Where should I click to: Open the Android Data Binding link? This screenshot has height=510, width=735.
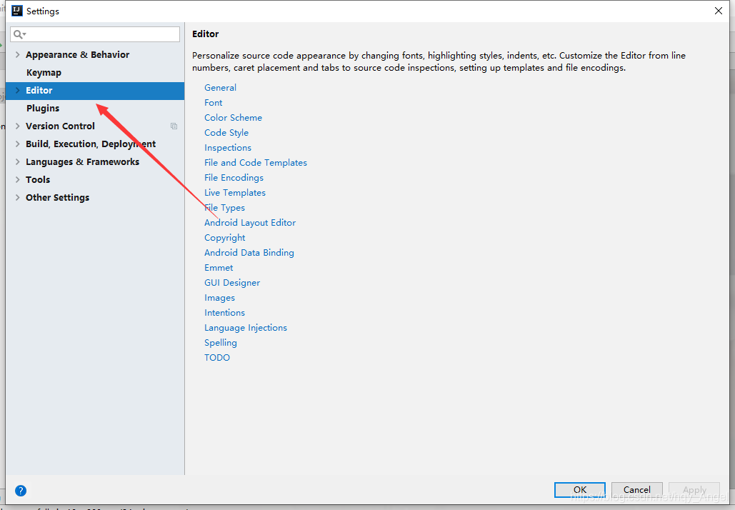[249, 253]
